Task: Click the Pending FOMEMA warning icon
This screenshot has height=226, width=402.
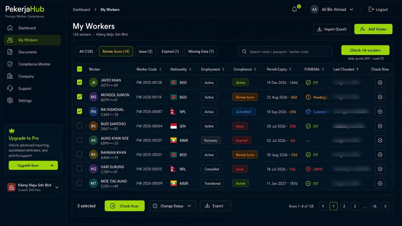Action: [x=308, y=97]
